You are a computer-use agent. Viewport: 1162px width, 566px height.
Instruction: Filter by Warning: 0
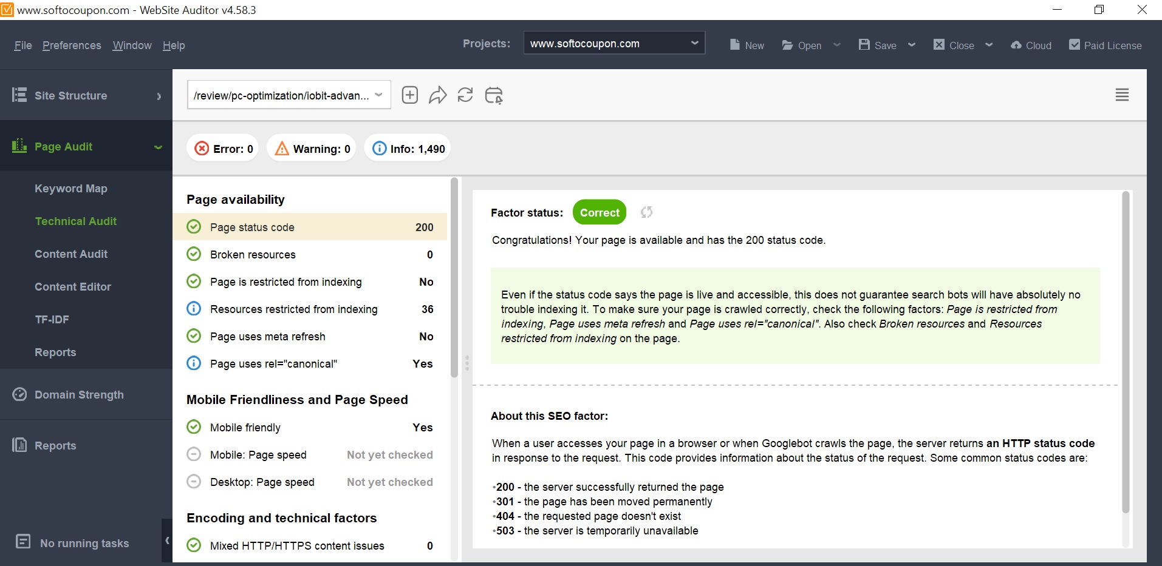(x=312, y=149)
